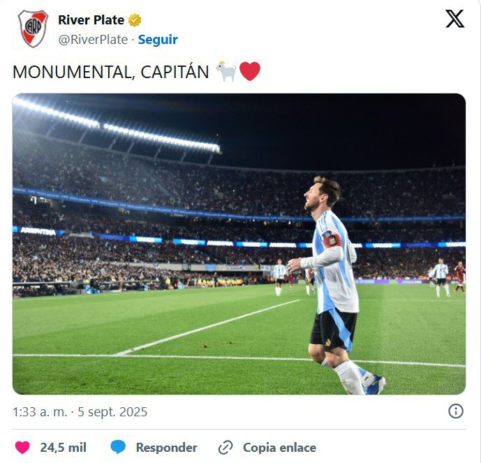Image resolution: width=481 pixels, height=463 pixels.
Task: Click the circled info icon
Action: pyautogui.click(x=456, y=411)
